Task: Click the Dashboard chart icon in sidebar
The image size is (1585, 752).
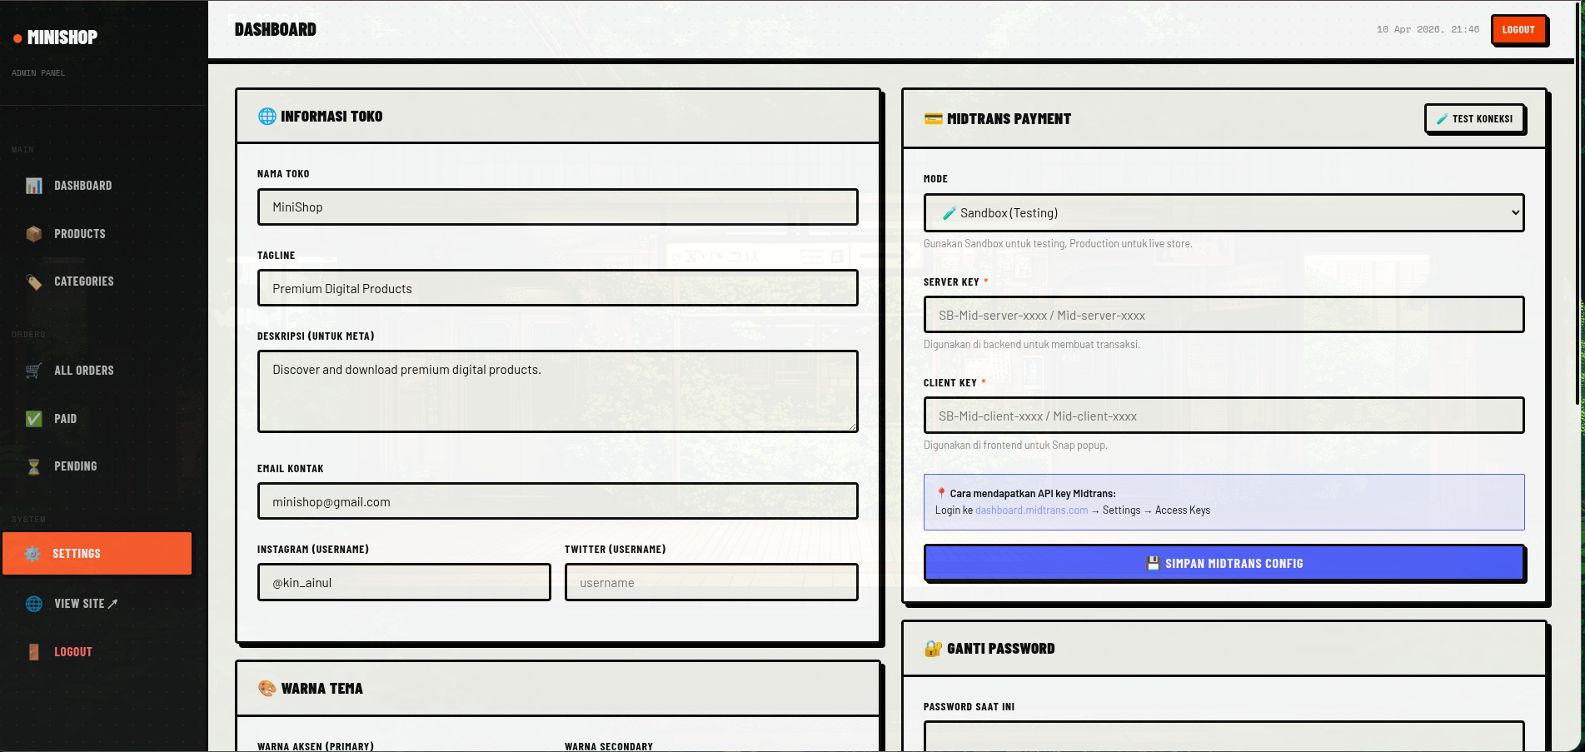Action: 34,186
